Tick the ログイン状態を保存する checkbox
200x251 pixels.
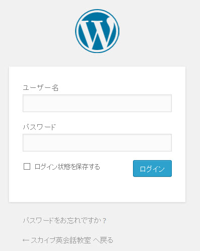[x=27, y=166]
